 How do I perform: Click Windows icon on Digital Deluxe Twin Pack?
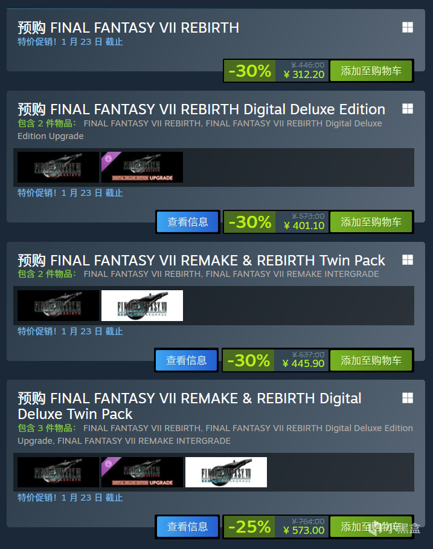click(408, 398)
